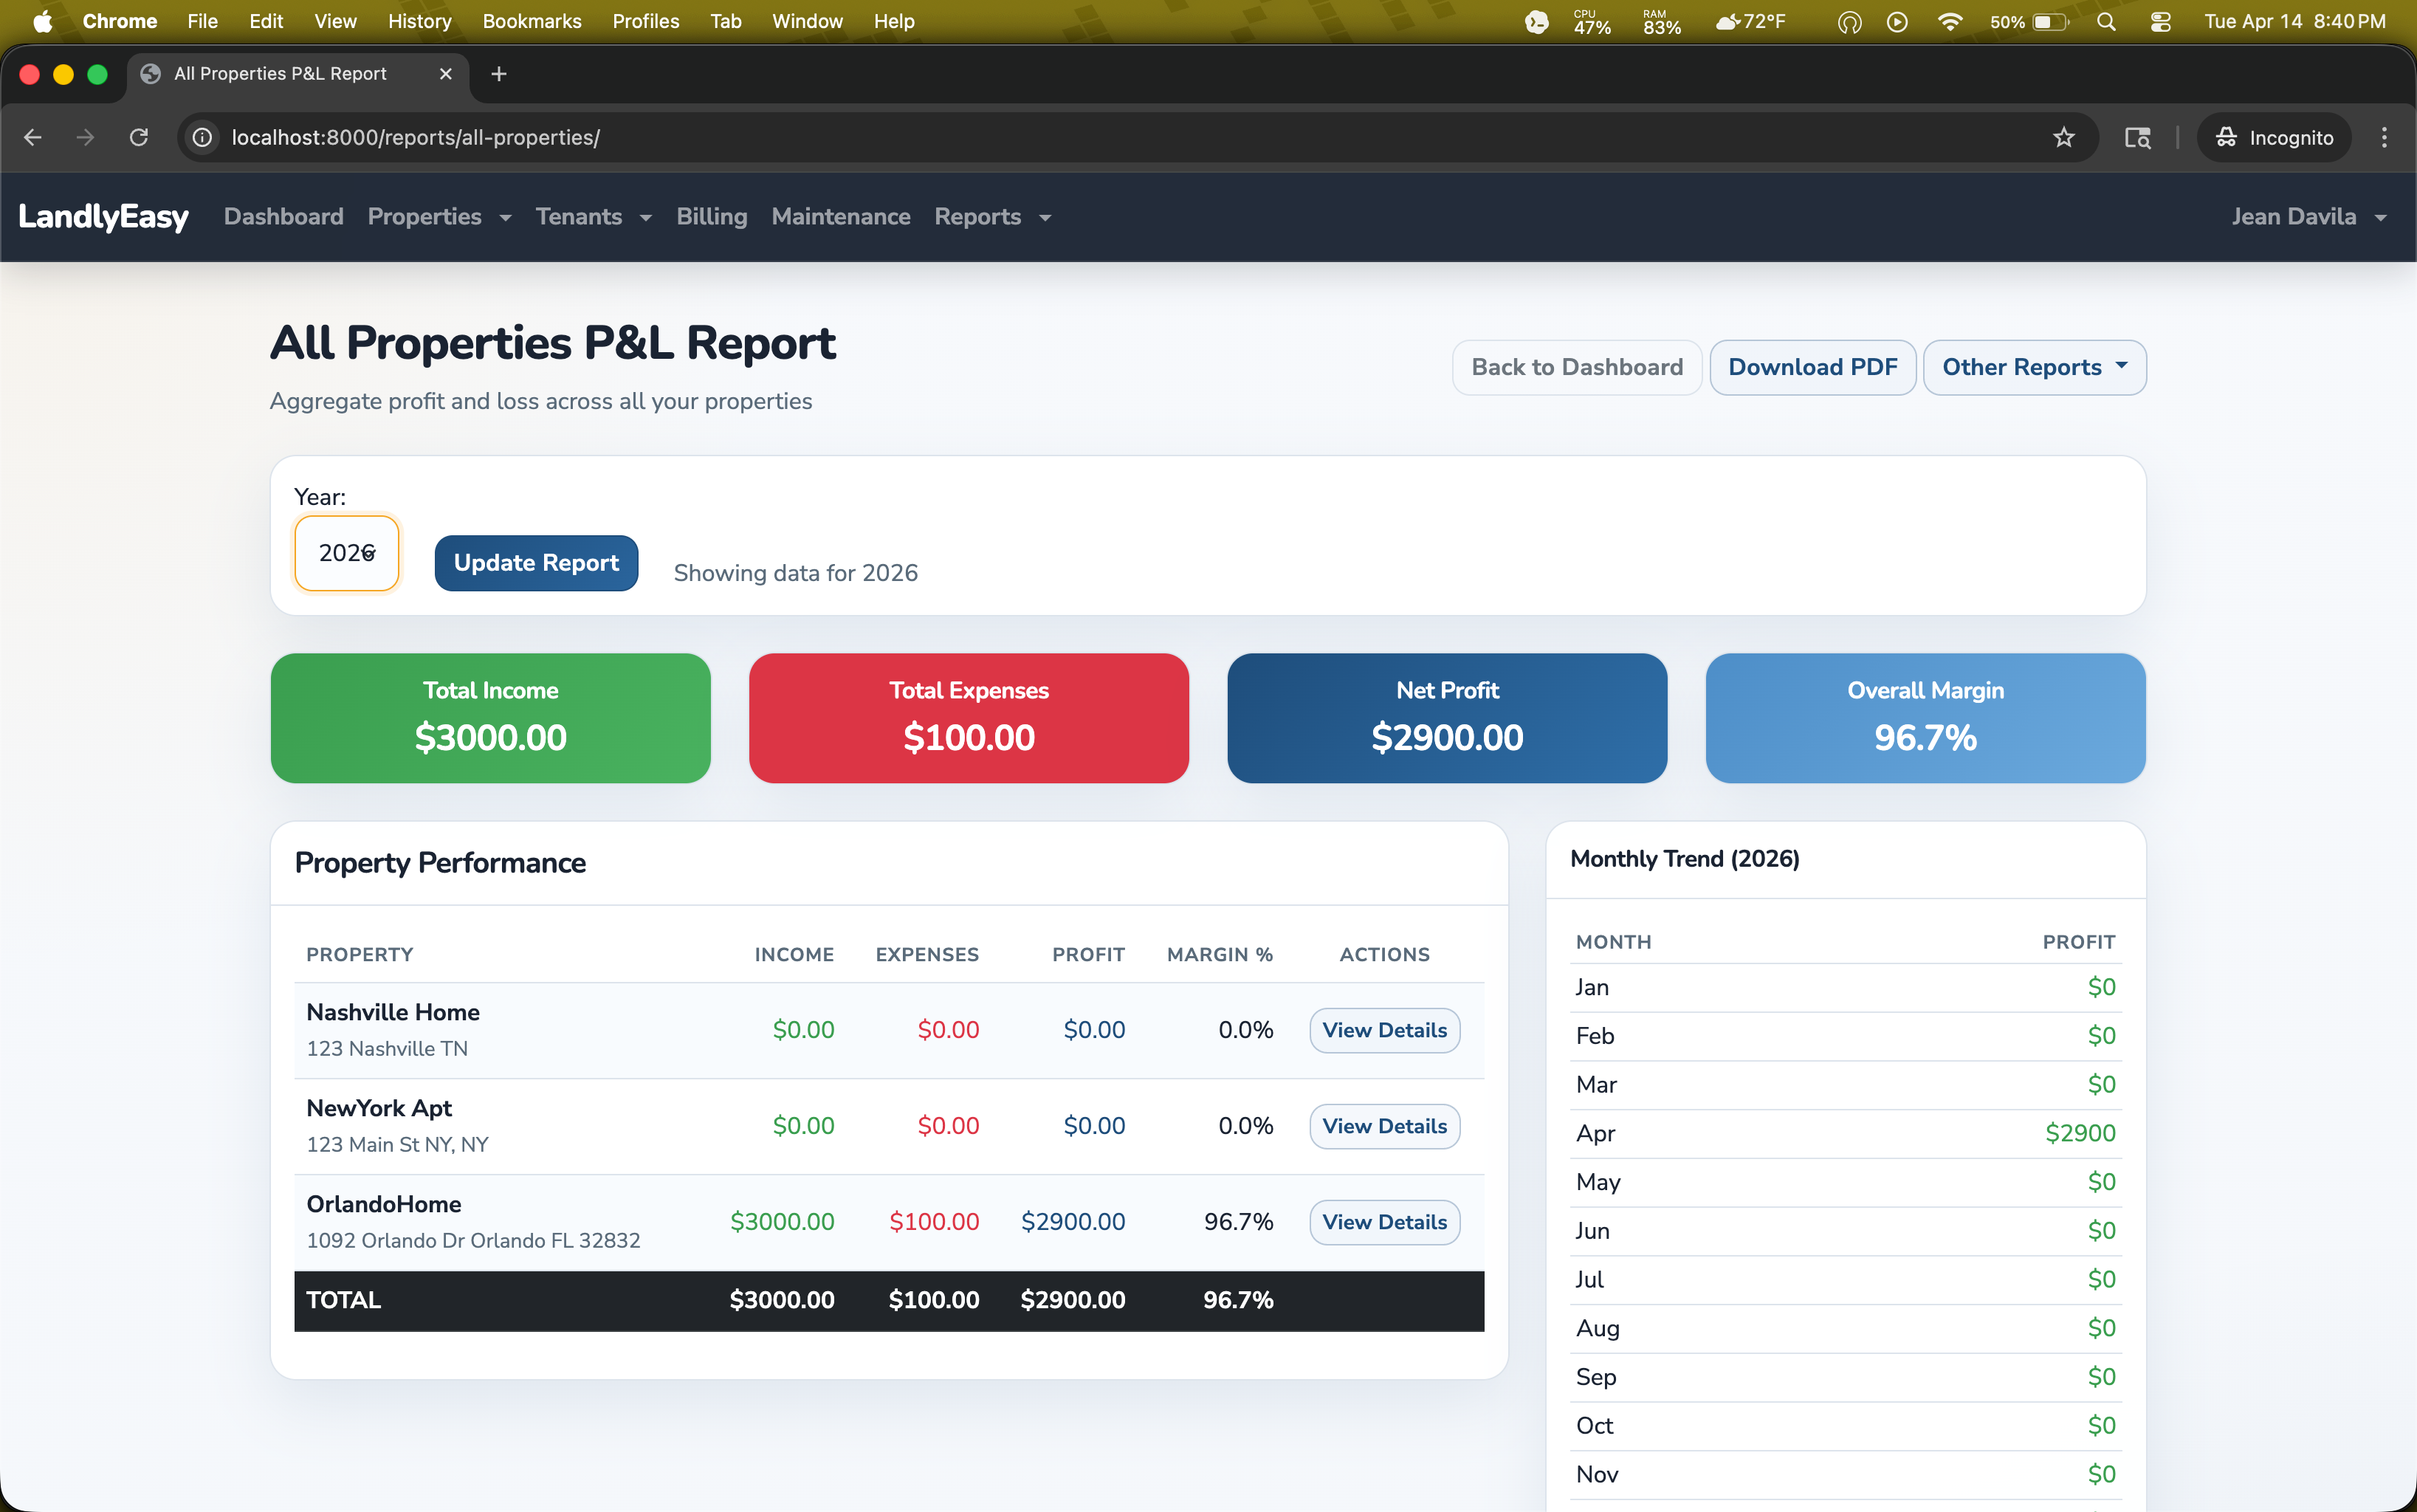Open the Window menu
The height and width of the screenshot is (1512, 2417).
click(x=807, y=21)
